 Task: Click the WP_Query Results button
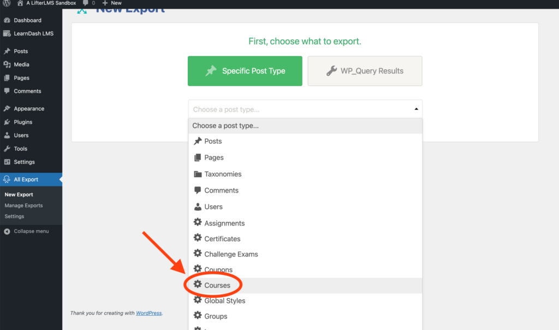click(365, 71)
